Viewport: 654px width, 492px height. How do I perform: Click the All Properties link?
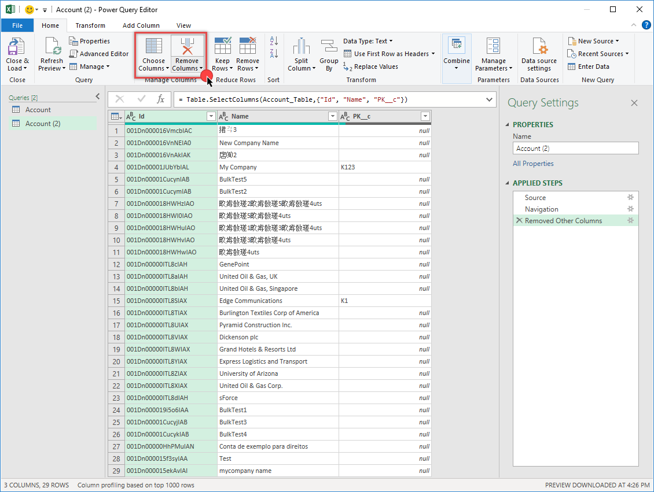(533, 163)
